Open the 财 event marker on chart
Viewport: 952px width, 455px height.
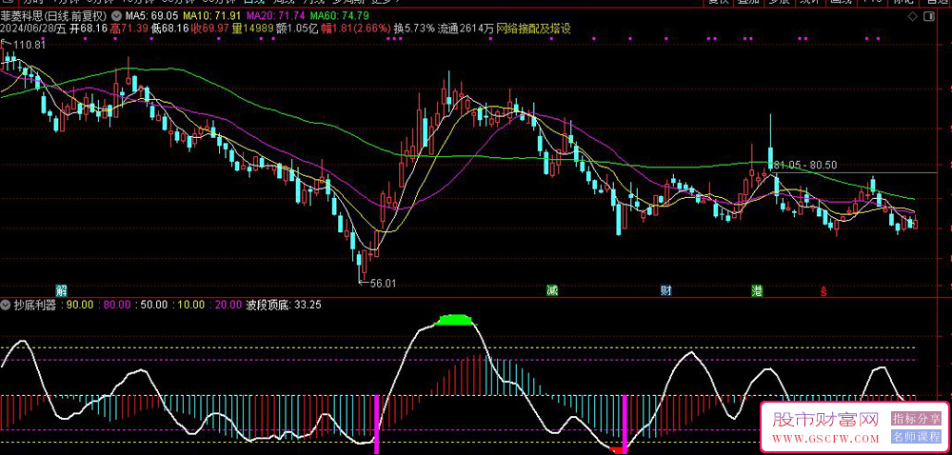coord(666,290)
